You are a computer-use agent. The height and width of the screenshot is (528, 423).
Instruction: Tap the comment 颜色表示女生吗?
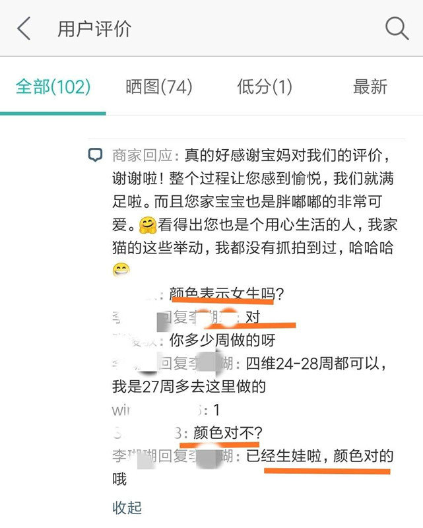(226, 294)
